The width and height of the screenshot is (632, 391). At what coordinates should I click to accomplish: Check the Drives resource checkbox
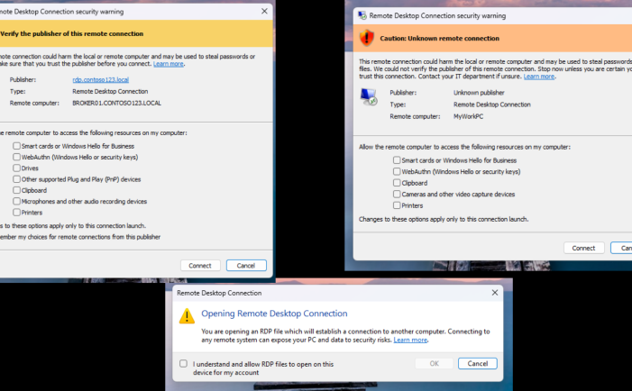click(16, 168)
